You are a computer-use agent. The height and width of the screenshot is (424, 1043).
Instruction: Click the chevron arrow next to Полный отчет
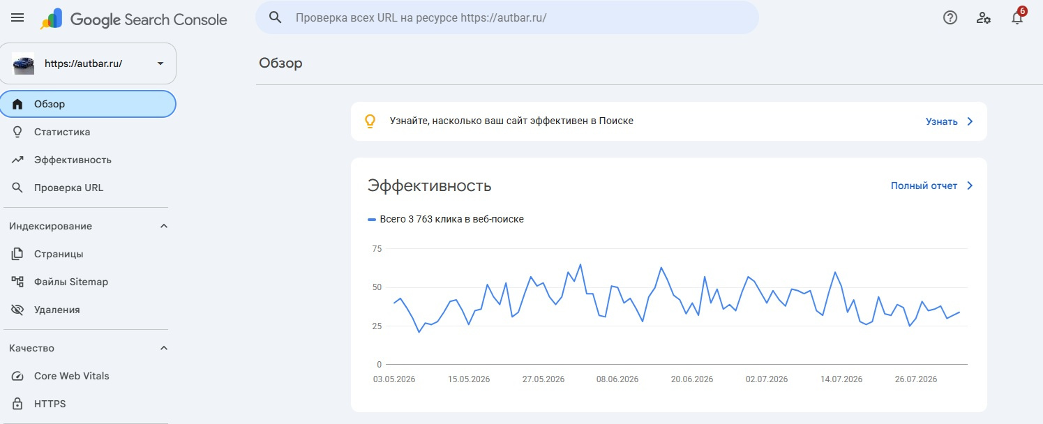[x=970, y=185]
